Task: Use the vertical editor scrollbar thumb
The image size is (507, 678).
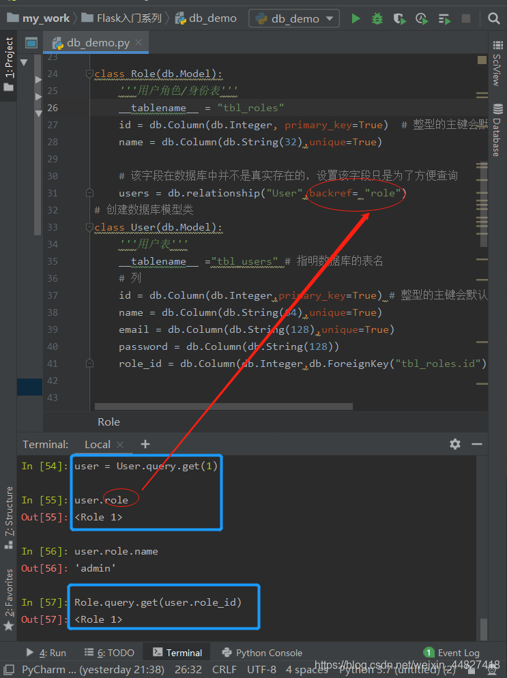Action: click(483, 203)
